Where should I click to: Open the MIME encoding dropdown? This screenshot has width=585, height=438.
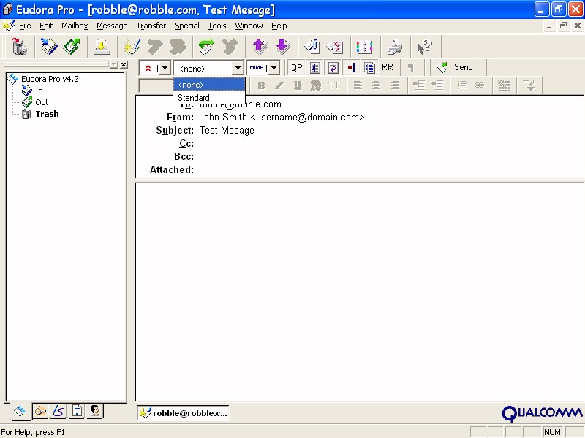pyautogui.click(x=273, y=68)
